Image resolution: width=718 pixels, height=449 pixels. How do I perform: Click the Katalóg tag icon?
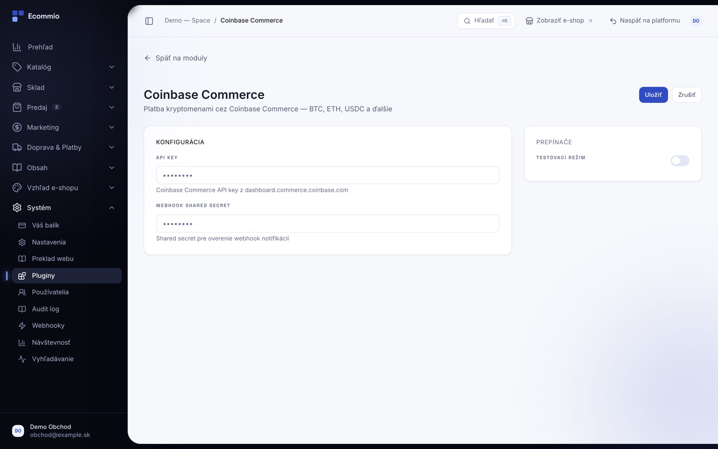coord(17,67)
